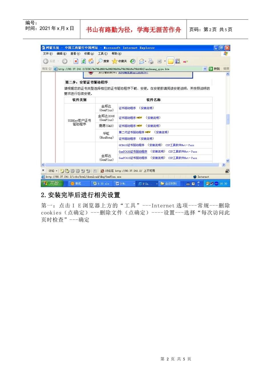
Task: Click CSP工具软件Net-Pass link in GCR410 row
Action: coord(180,145)
